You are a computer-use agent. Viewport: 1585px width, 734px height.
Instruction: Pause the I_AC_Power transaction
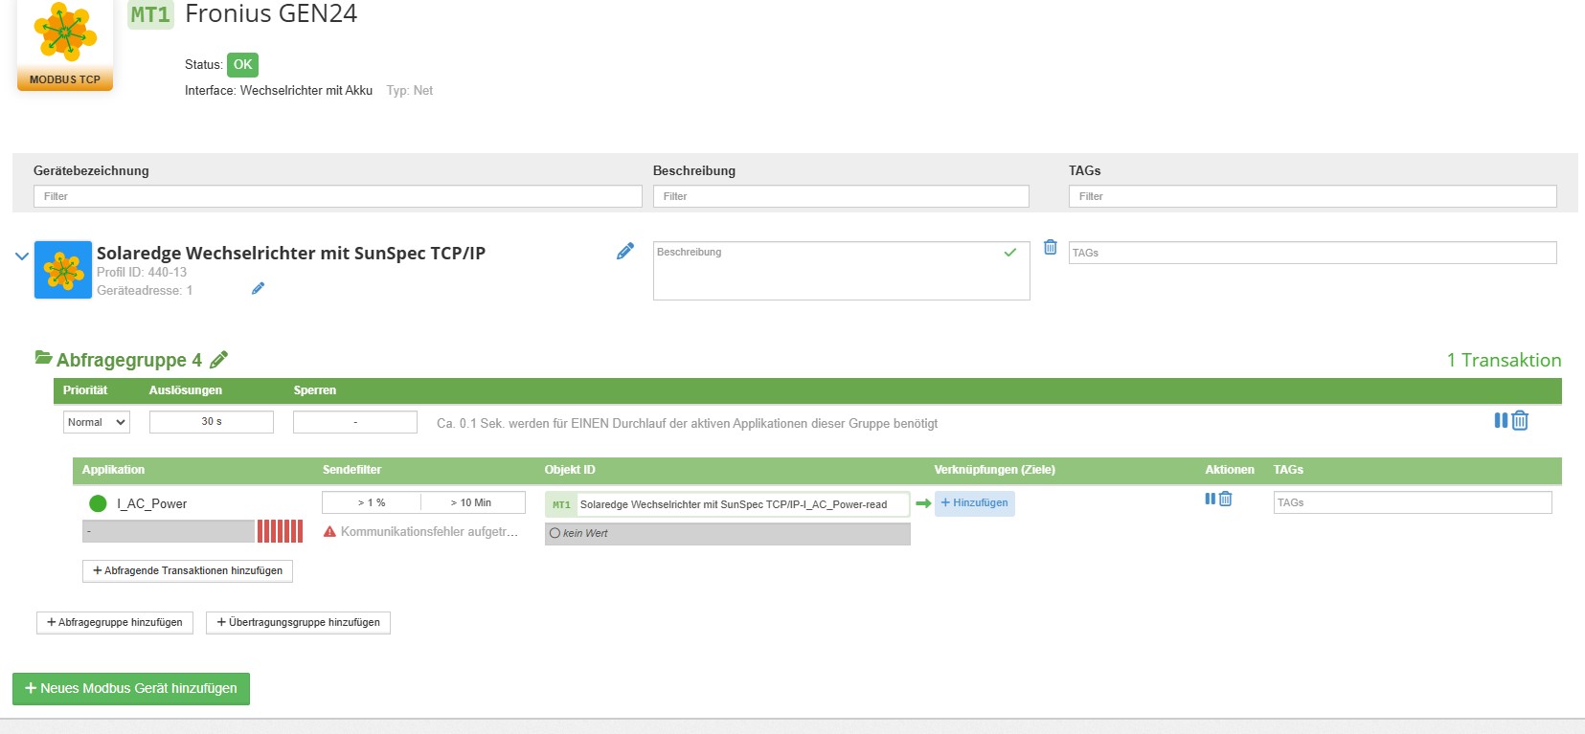[x=1210, y=499]
